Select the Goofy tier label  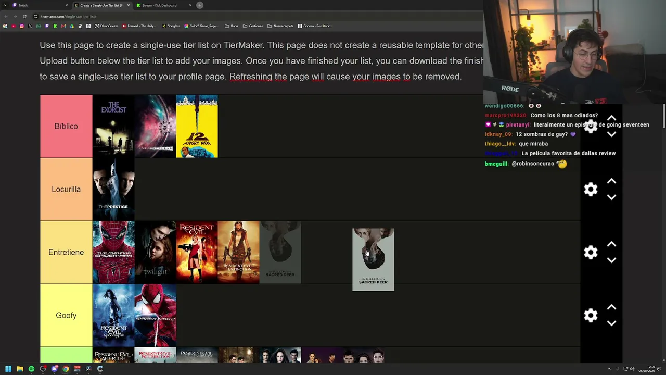(x=66, y=315)
